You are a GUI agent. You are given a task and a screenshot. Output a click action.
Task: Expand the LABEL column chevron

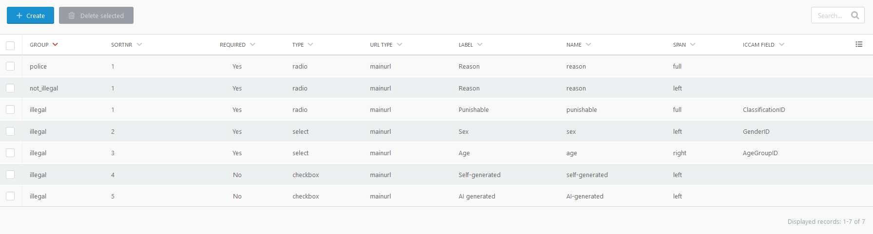(x=480, y=44)
